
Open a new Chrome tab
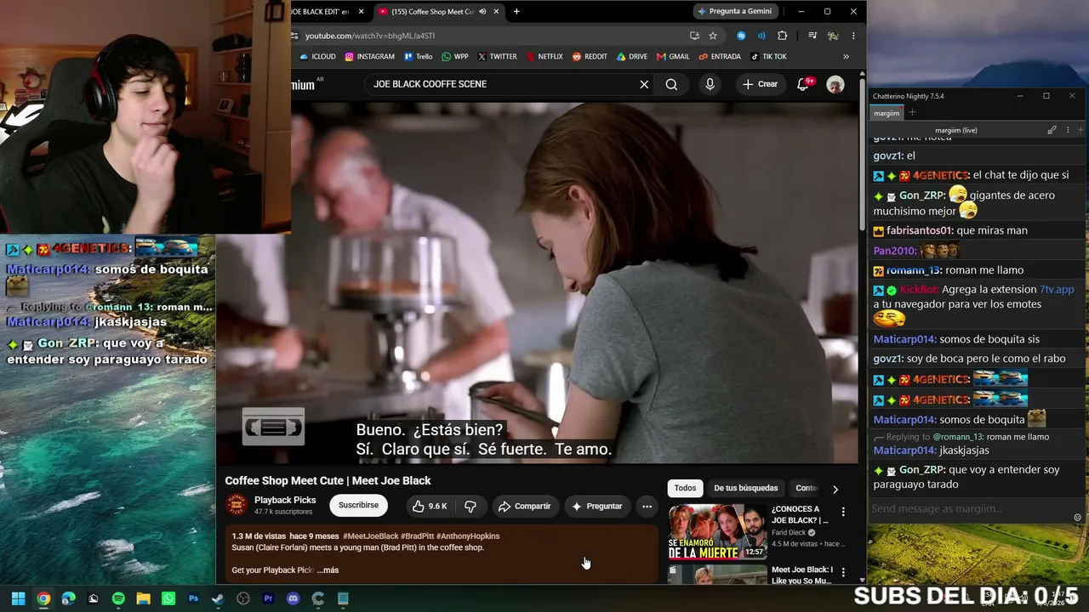[516, 12]
